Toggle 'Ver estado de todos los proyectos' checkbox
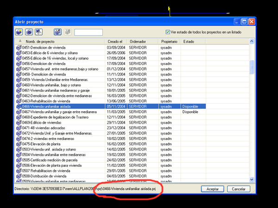The width and height of the screenshot is (278, 208). (x=168, y=32)
